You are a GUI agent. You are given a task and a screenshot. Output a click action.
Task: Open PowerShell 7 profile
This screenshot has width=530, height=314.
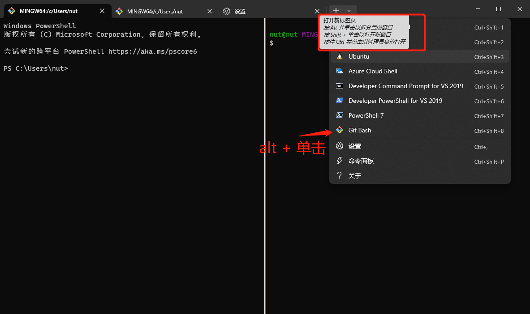point(420,115)
